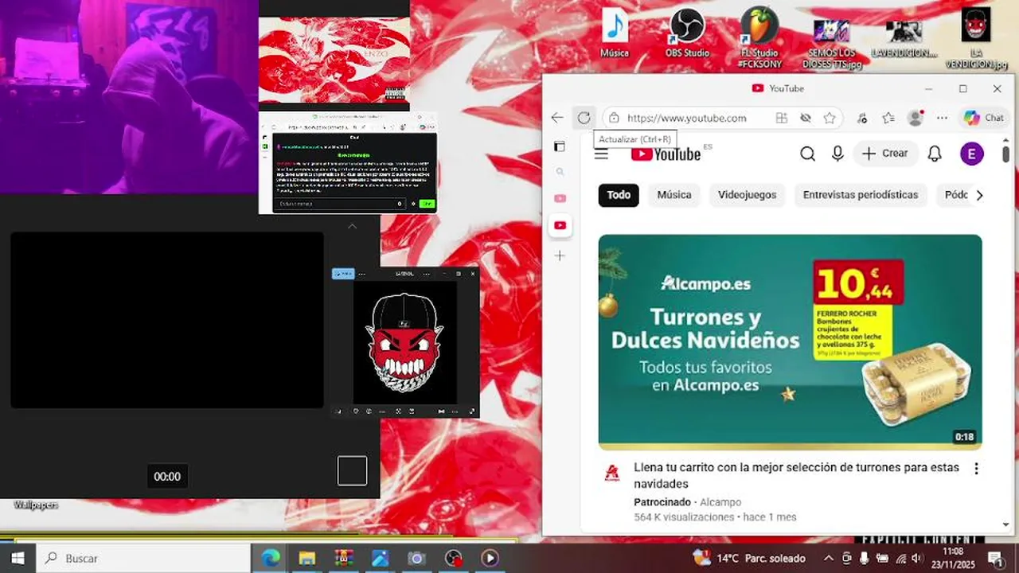Screen dimensions: 1019x573
Task: Click the tracking prevention crossed-eye icon
Action: [x=806, y=118]
